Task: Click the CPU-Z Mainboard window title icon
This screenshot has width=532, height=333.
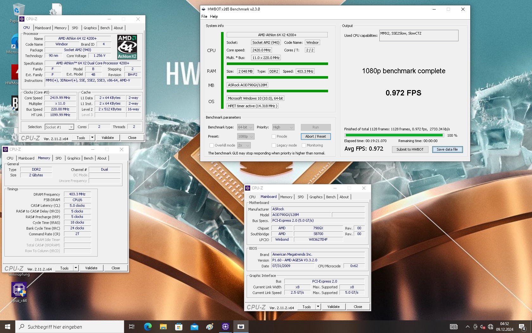Action: coord(248,188)
